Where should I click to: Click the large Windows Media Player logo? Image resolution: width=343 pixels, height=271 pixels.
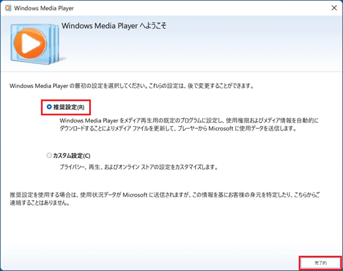pos(35,44)
